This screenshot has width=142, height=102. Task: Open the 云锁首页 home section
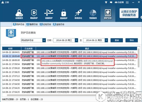19,14
